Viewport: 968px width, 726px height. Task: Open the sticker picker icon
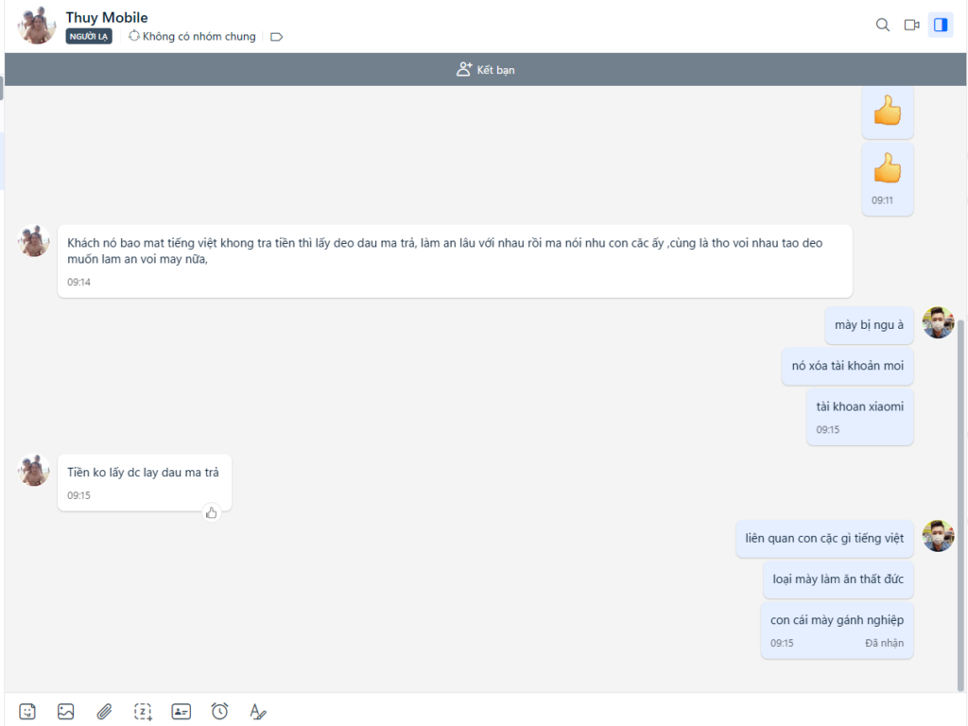point(27,711)
